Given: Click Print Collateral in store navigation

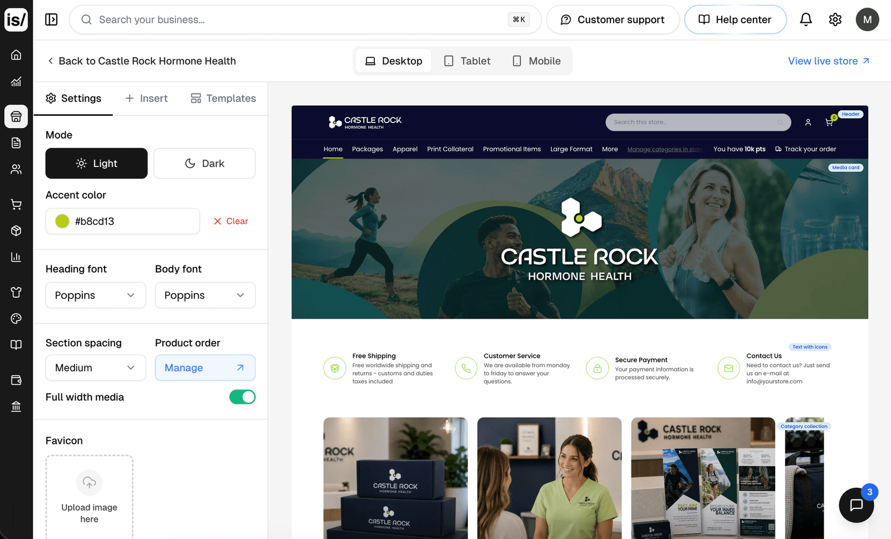Looking at the screenshot, I should click(450, 149).
